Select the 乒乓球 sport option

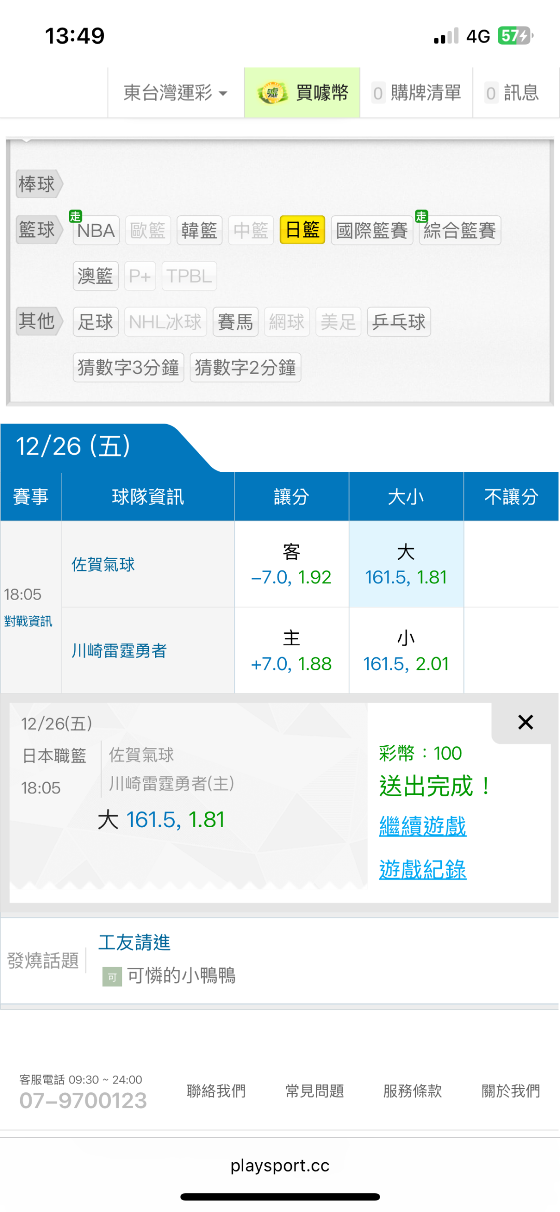coord(398,322)
